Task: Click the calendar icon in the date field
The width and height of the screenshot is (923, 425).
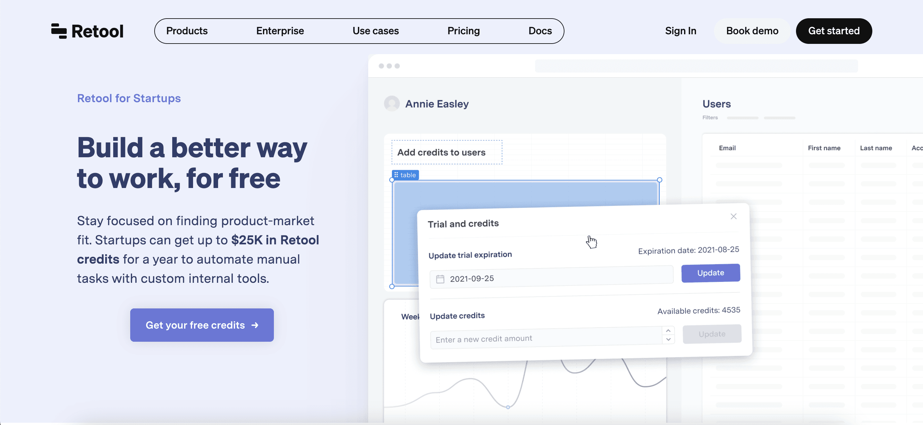Action: tap(440, 279)
